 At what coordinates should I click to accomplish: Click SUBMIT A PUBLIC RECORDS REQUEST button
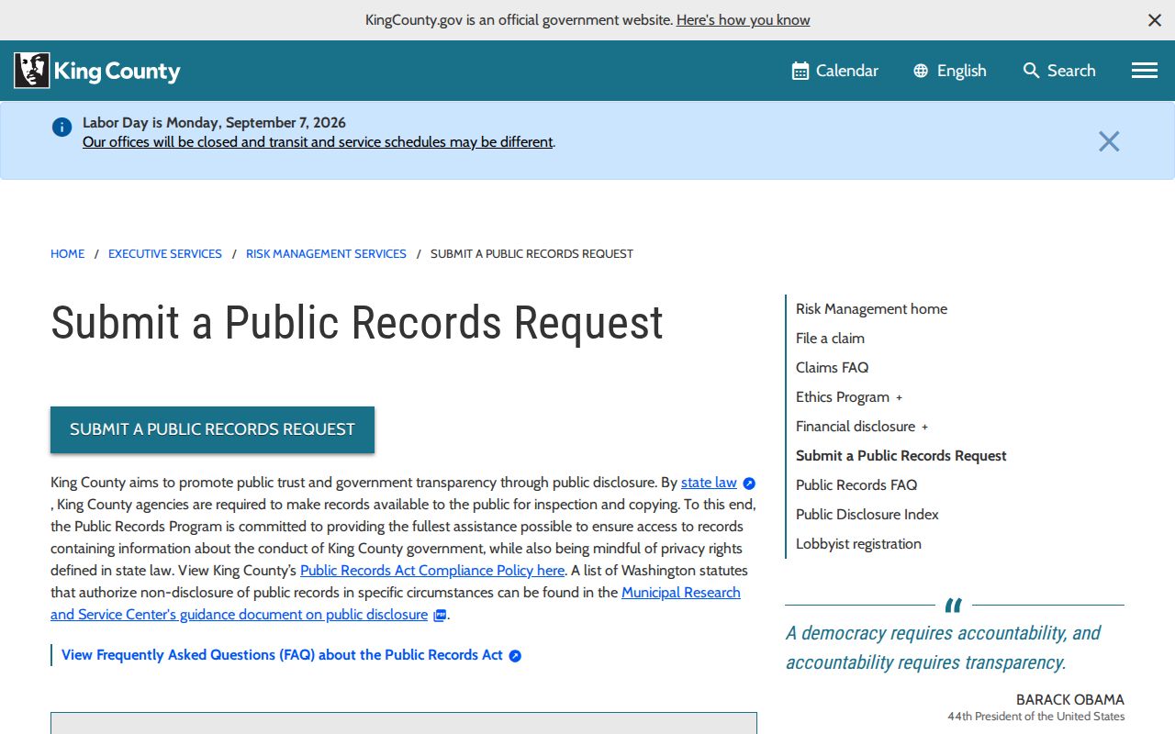pos(212,429)
